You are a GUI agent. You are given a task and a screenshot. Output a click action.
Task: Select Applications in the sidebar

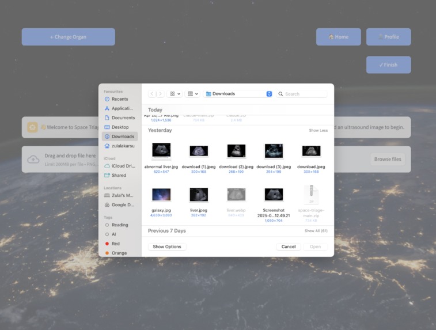[120, 108]
